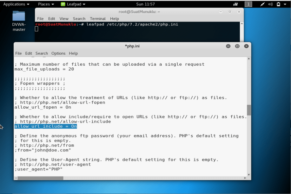Viewport: 291px width, 194px height.
Task: Click the "; Fopen wrappers ;" comment line
Action: pyautogui.click(x=40, y=84)
